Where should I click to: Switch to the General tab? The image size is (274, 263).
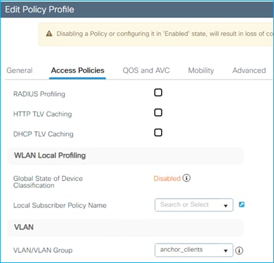pyautogui.click(x=19, y=70)
